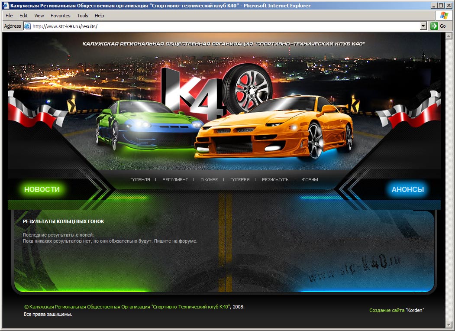Open the ФОРУМ page link
The width and height of the screenshot is (455, 331).
pos(310,179)
